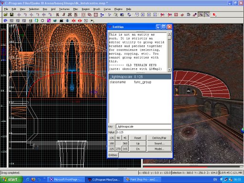Flip the selection along the Z axis
This screenshot has width=244, height=183.
point(44,15)
